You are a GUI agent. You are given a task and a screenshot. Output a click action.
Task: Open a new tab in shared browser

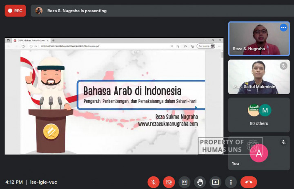pyautogui.click(x=53, y=40)
